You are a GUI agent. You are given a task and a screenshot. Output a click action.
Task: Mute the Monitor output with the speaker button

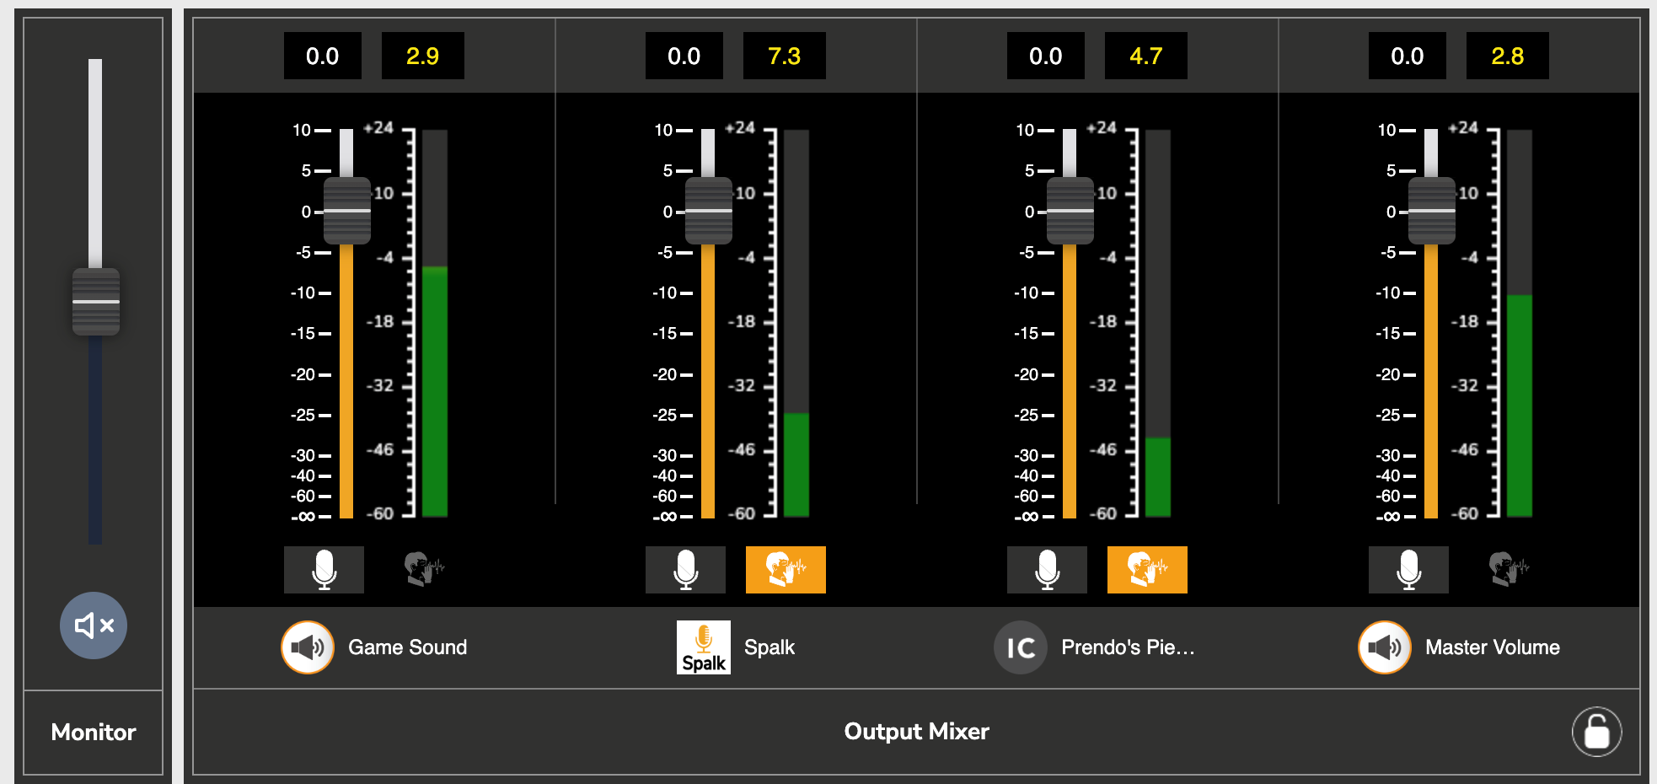click(x=94, y=626)
